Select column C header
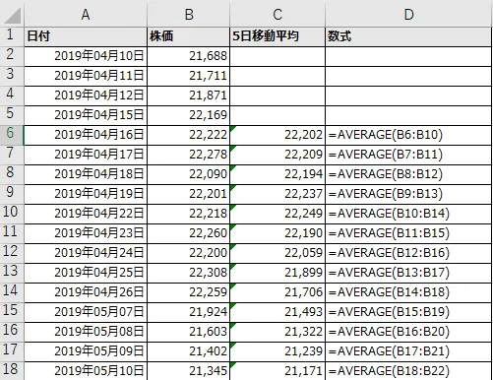 click(x=277, y=15)
